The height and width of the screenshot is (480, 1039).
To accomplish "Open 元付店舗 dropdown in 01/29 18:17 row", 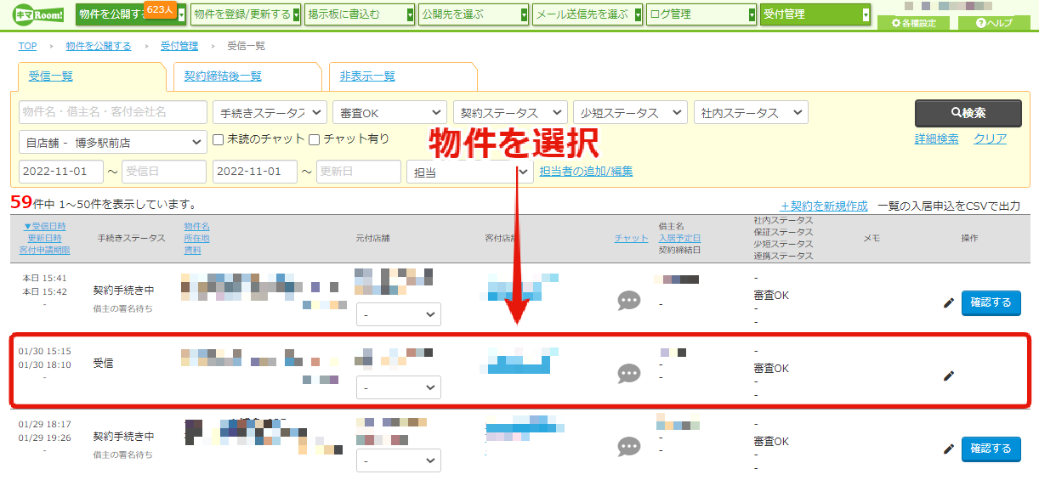I will pyautogui.click(x=399, y=460).
